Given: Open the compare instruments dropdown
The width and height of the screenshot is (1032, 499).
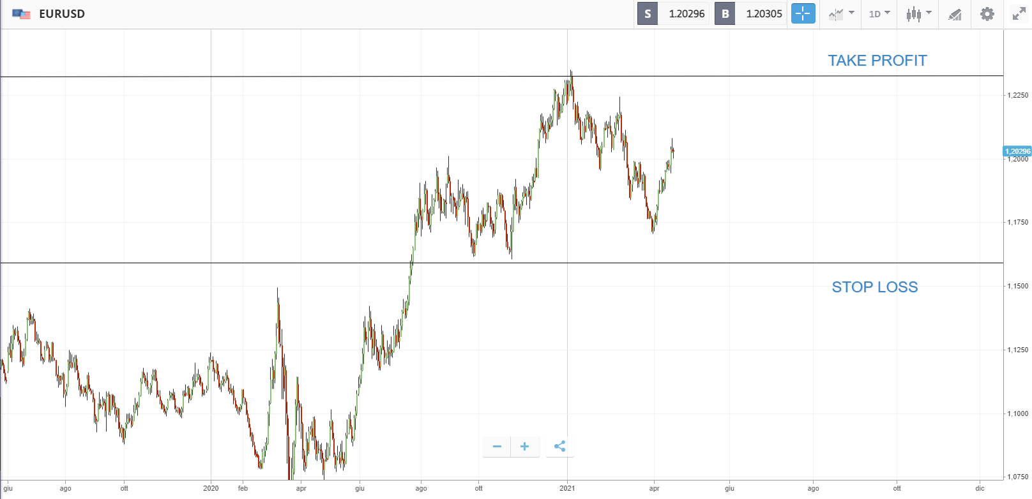Looking at the screenshot, I should (x=841, y=13).
